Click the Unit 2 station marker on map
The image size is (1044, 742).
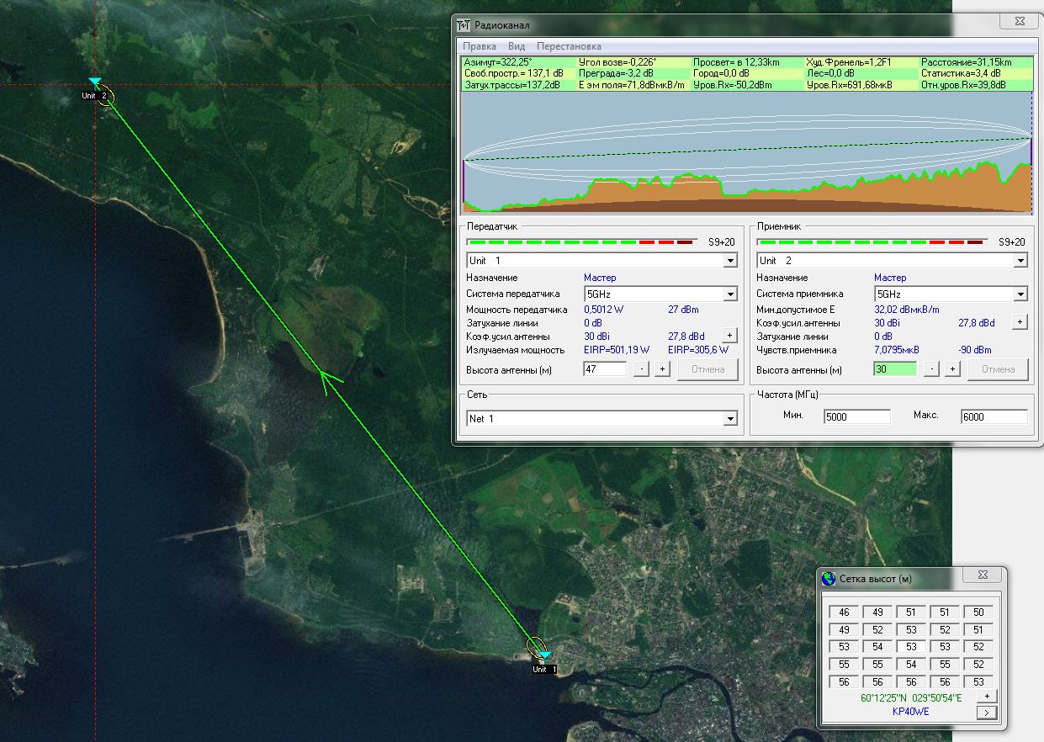95,82
